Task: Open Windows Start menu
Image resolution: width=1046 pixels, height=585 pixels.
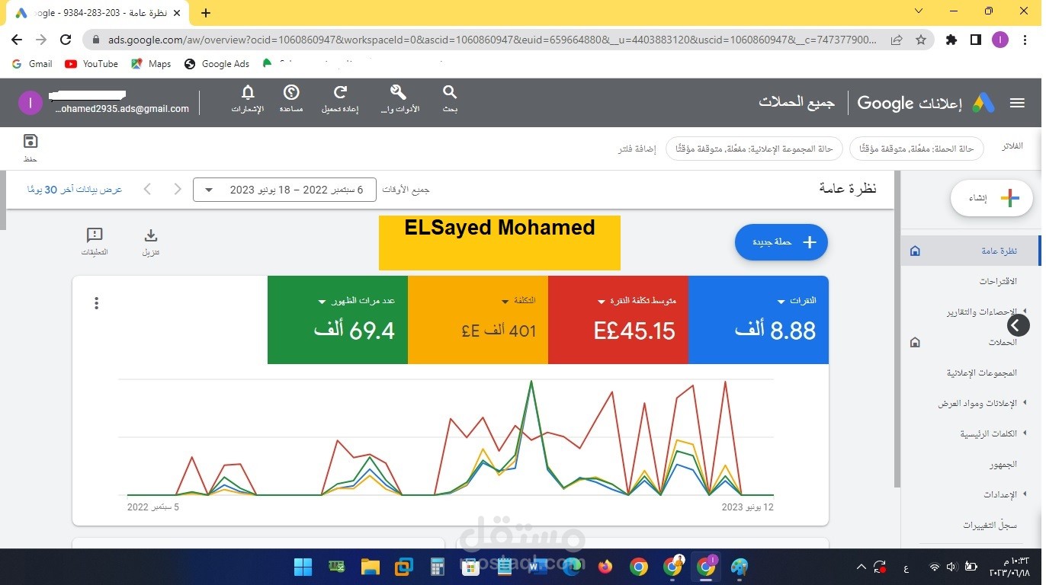Action: (x=303, y=567)
